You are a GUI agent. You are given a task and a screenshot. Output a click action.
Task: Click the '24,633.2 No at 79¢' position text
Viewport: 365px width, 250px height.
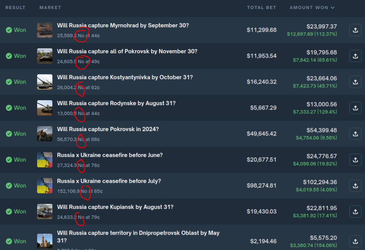[x=78, y=217]
